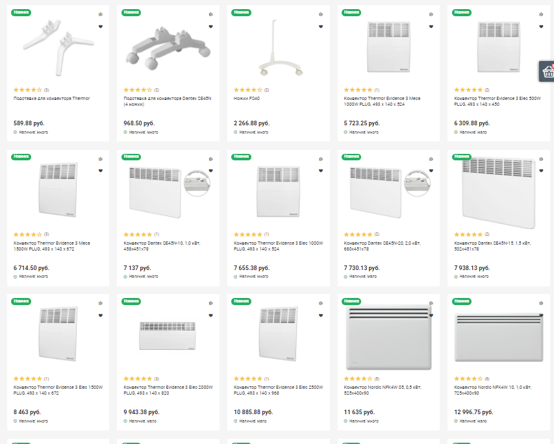Open Конвектор Thermor Evidence 3 Elec 500W link

coord(497,101)
